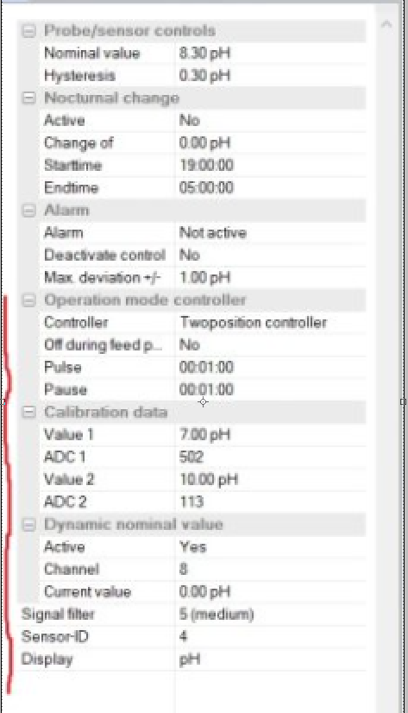Screen dimensions: 408x713
Task: Click the Dynamic nominal value heading text
Action: (134, 524)
